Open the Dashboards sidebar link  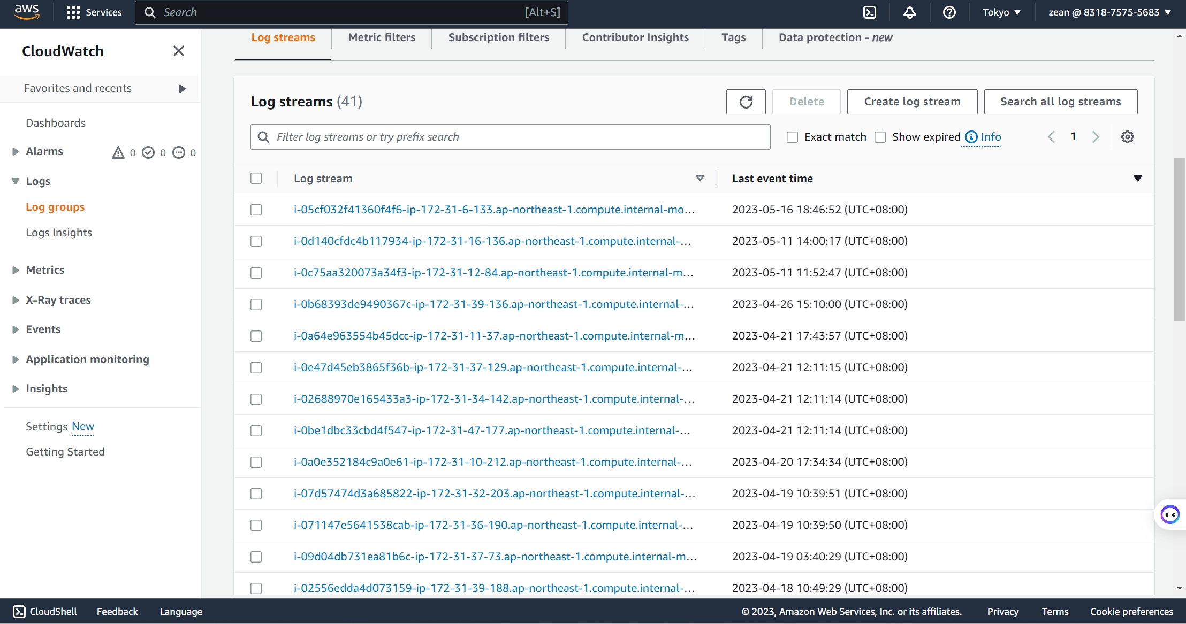(x=56, y=123)
